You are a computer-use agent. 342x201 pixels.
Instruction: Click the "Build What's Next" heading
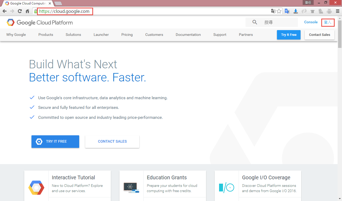73,64
